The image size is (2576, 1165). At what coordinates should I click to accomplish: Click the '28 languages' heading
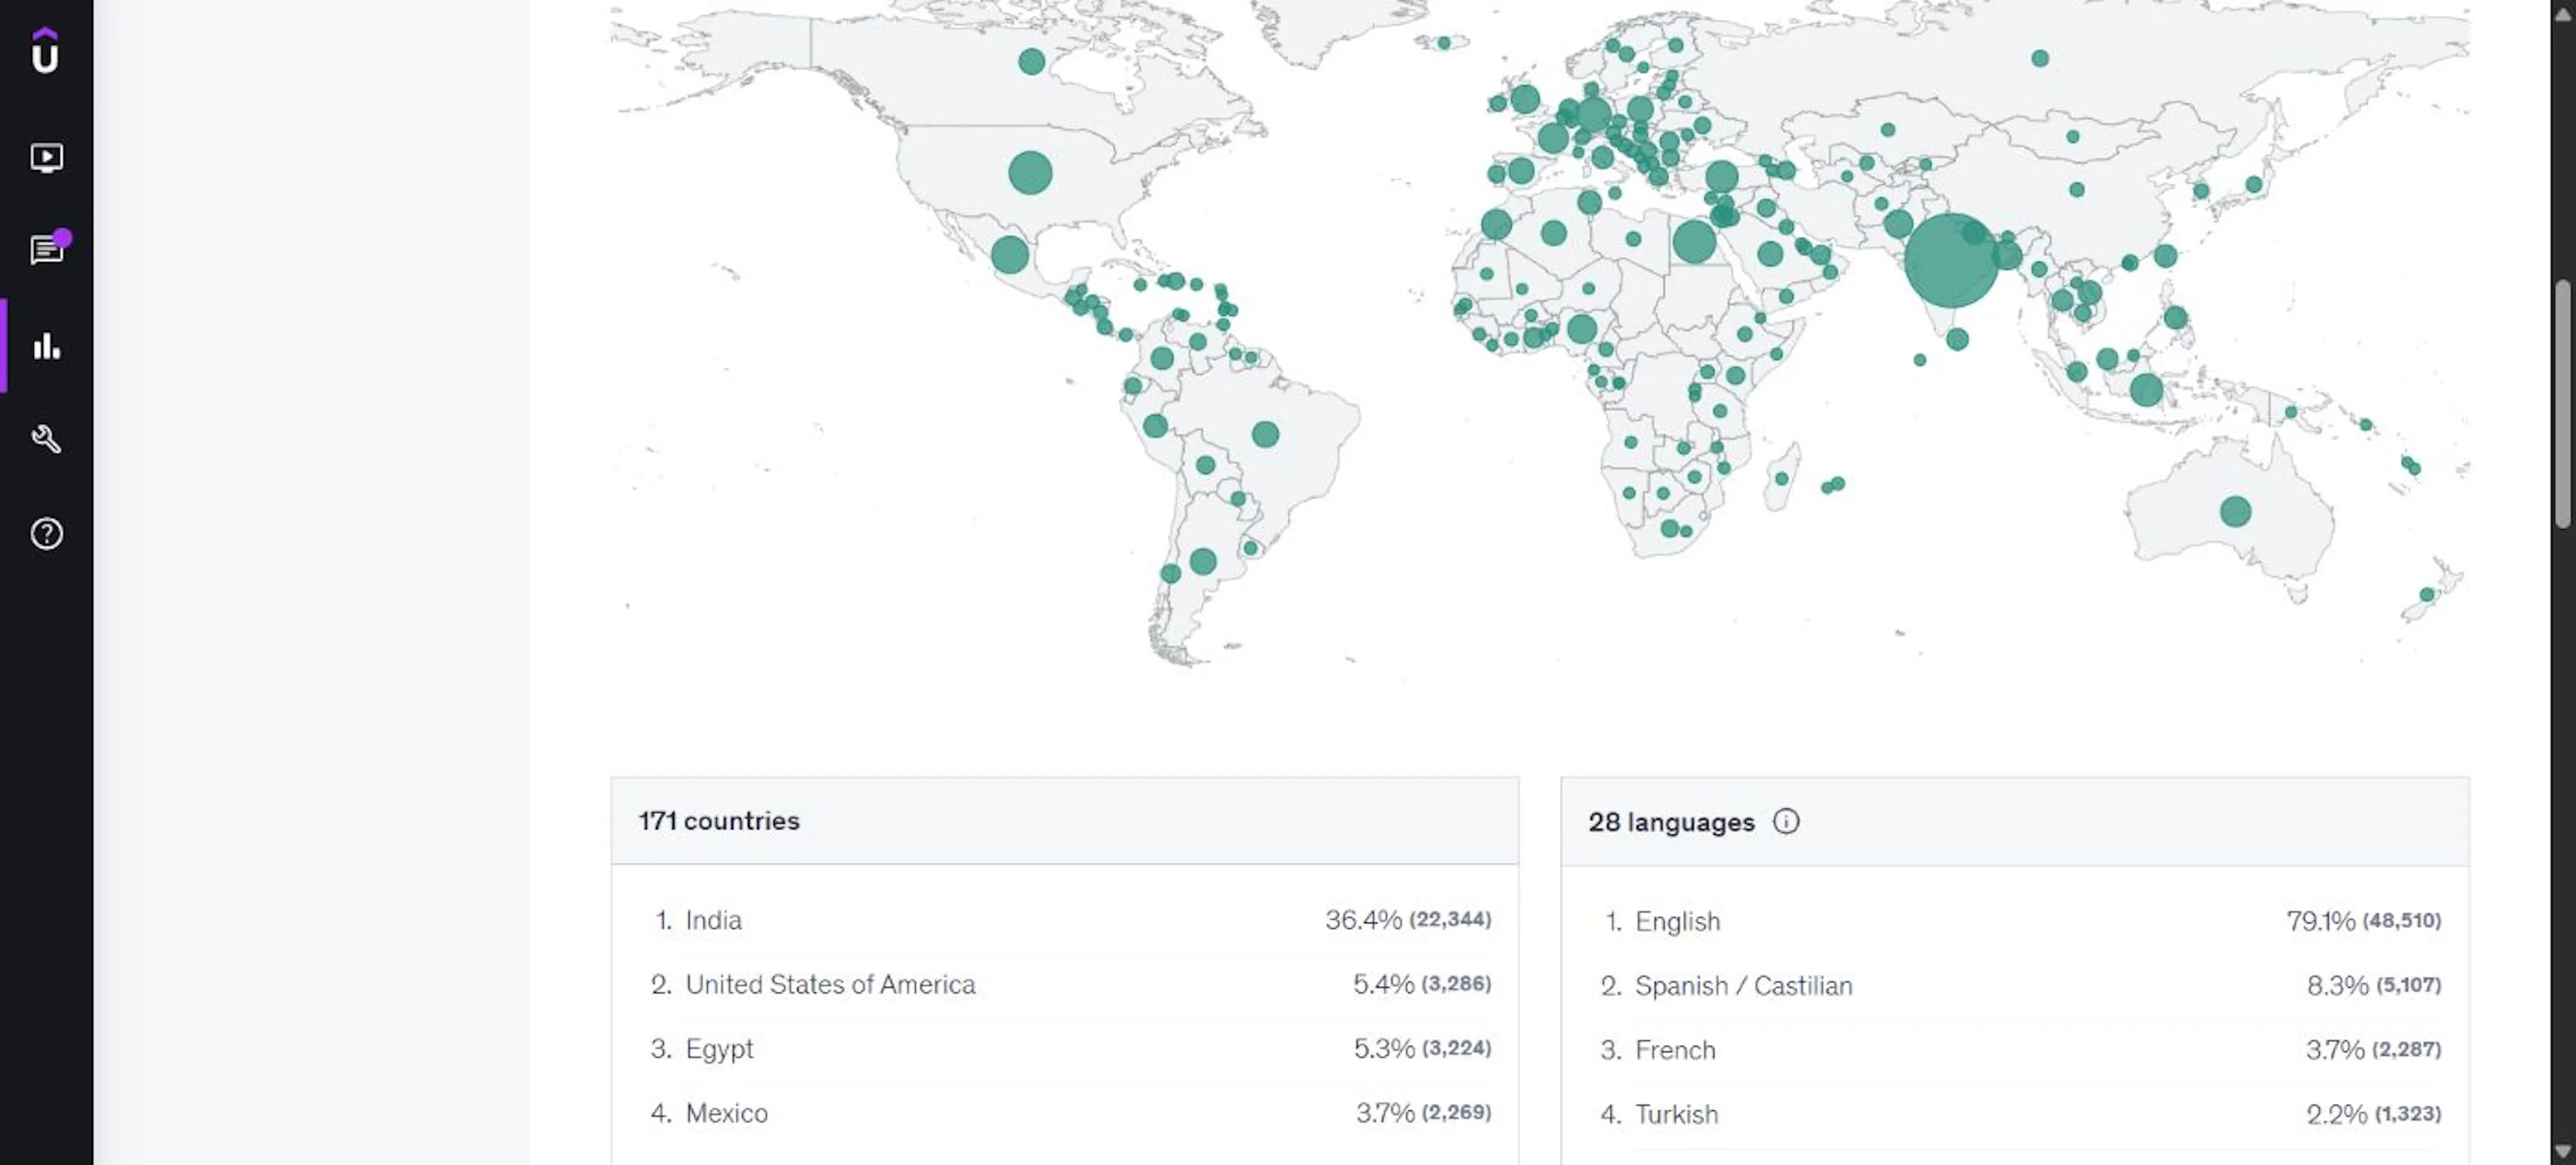pyautogui.click(x=1671, y=822)
